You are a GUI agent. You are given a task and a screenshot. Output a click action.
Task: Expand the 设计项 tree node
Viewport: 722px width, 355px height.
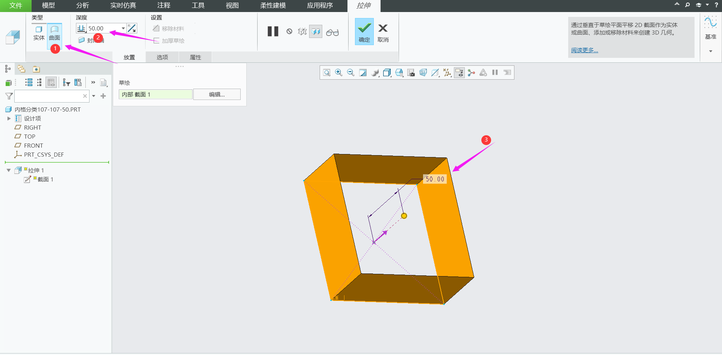[x=9, y=118]
